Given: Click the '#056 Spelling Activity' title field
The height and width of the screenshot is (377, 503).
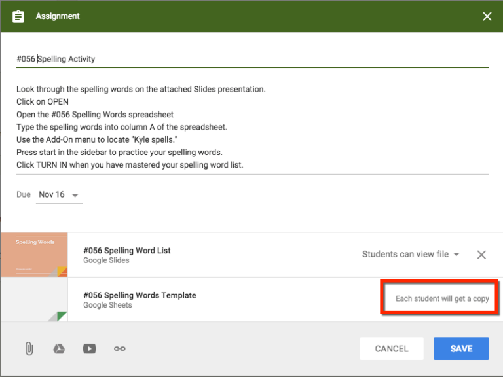Looking at the screenshot, I should (x=252, y=59).
